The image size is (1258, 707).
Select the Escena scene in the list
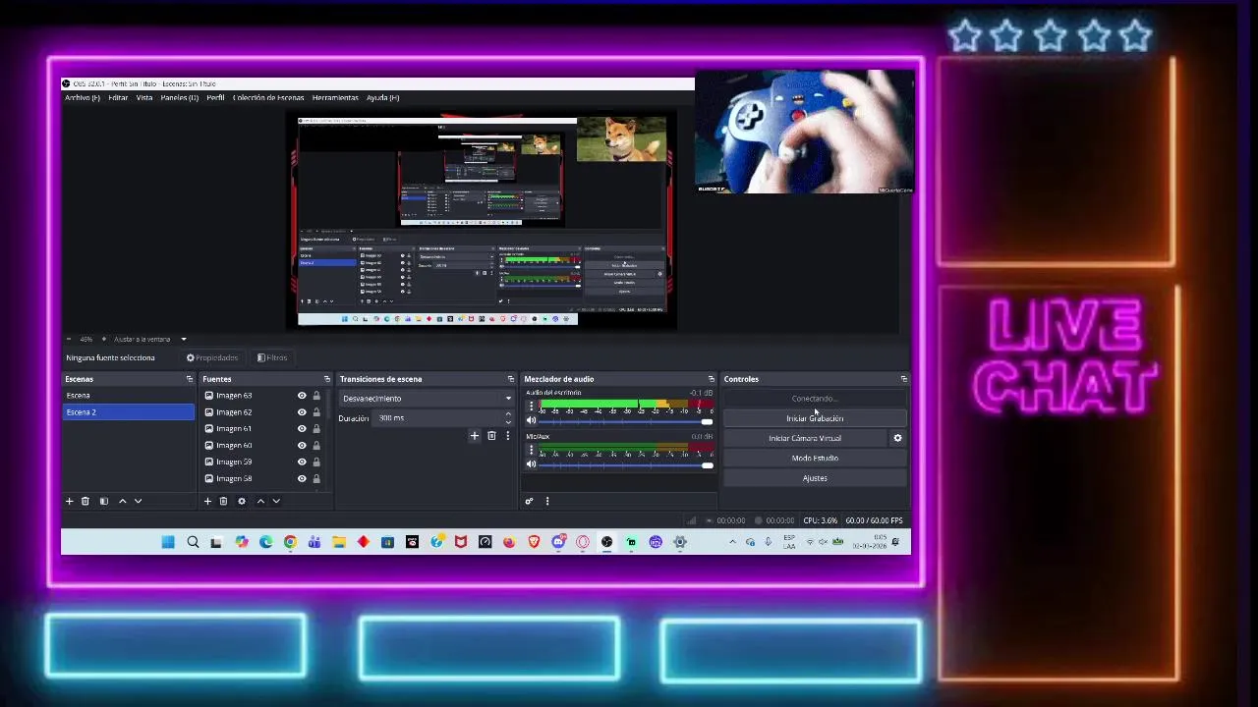(129, 396)
